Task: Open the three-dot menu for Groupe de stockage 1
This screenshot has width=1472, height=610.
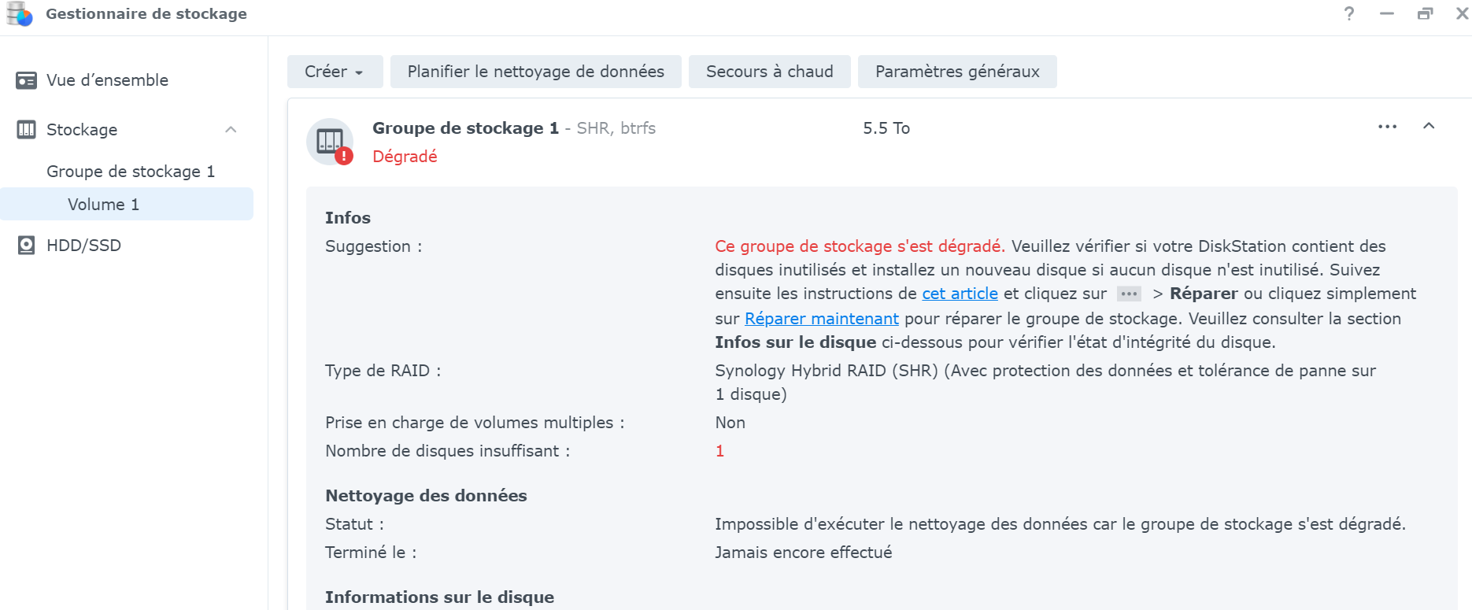Action: [x=1387, y=127]
